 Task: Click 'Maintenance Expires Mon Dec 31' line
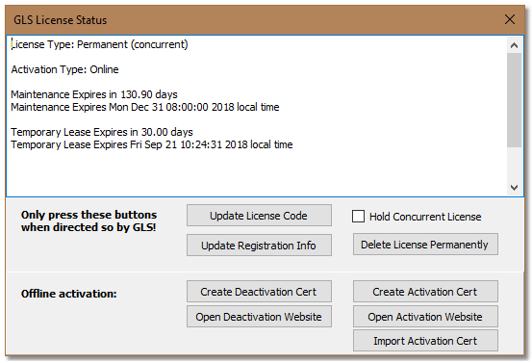tap(145, 107)
